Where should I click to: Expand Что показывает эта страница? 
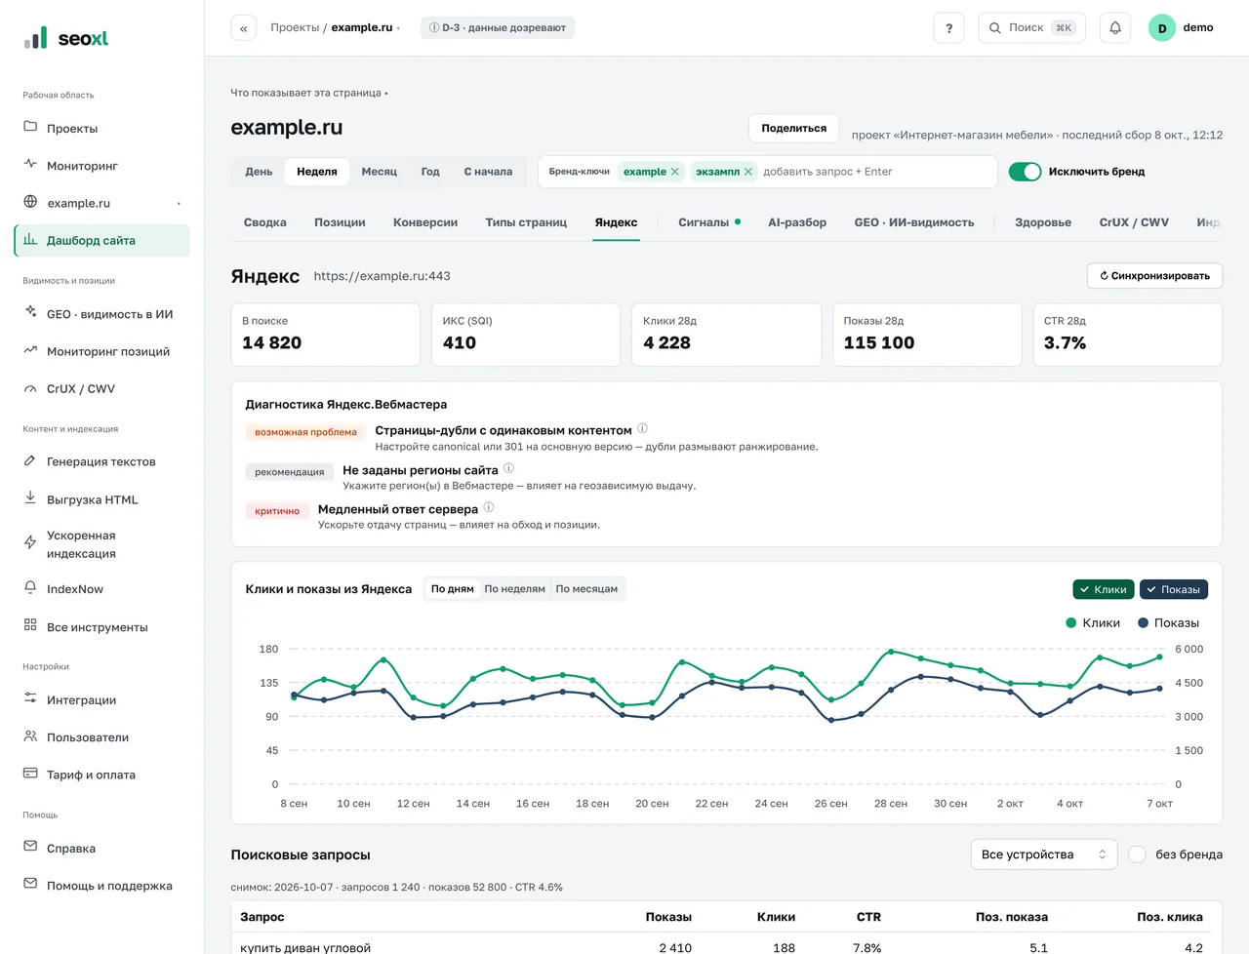click(308, 94)
